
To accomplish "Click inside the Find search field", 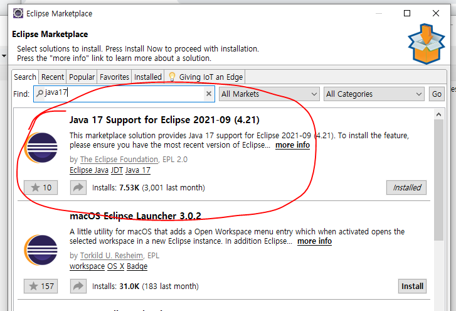I will 124,94.
